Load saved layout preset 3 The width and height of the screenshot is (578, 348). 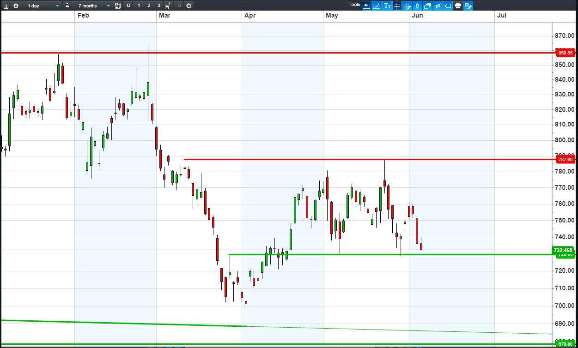pos(159,6)
